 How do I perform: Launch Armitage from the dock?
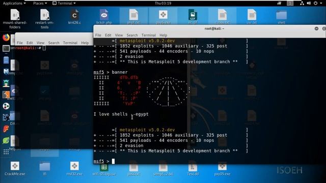(x=6, y=83)
